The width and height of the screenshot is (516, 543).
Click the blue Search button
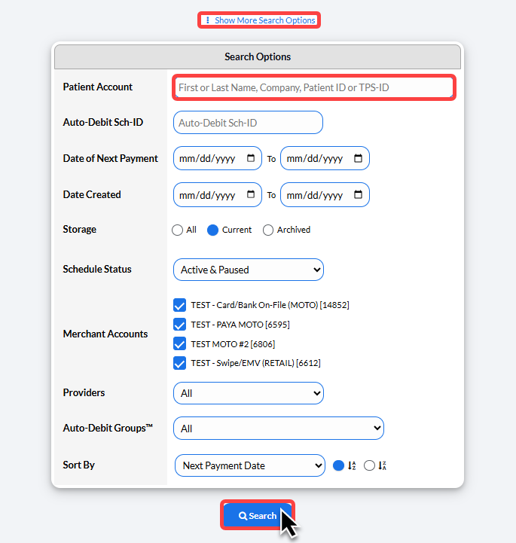(x=258, y=516)
